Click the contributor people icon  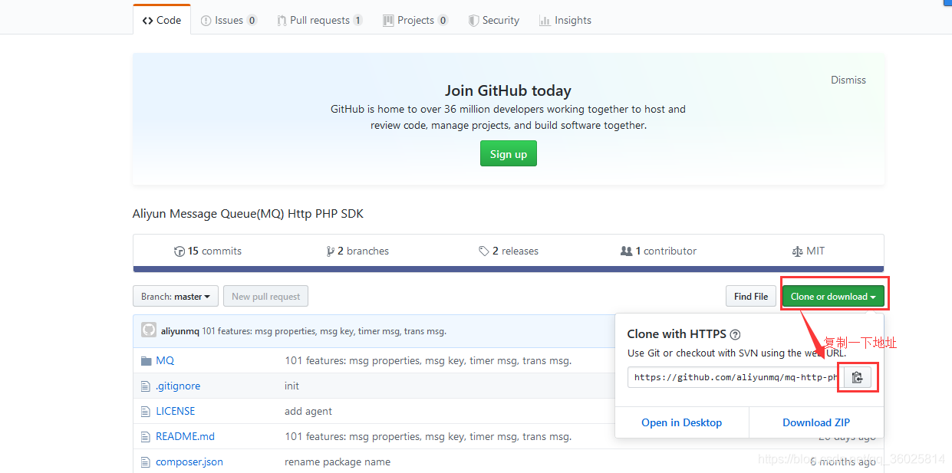(626, 251)
